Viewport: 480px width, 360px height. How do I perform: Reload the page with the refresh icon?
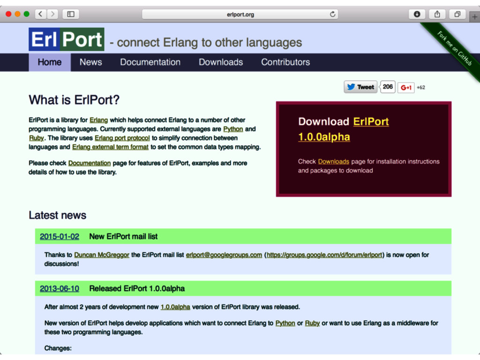[x=332, y=14]
